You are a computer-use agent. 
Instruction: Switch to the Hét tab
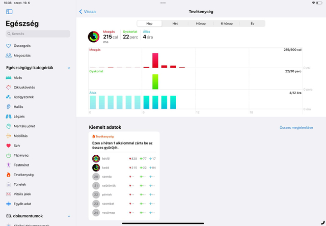tap(175, 23)
